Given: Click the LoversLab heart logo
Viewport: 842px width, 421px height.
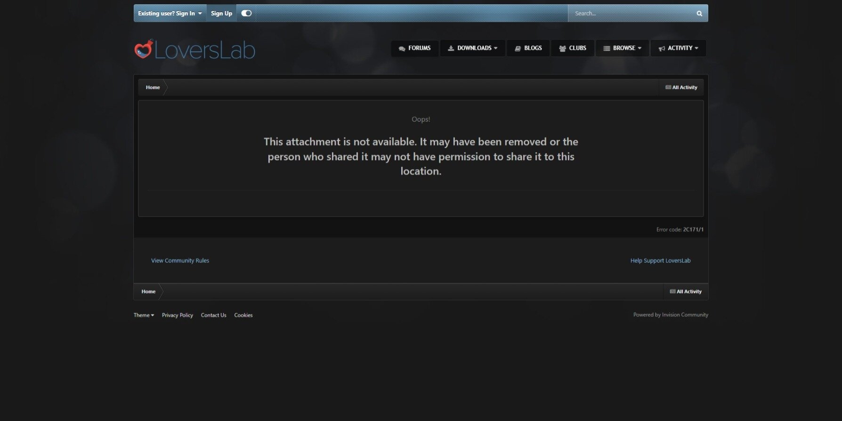Looking at the screenshot, I should pyautogui.click(x=144, y=49).
